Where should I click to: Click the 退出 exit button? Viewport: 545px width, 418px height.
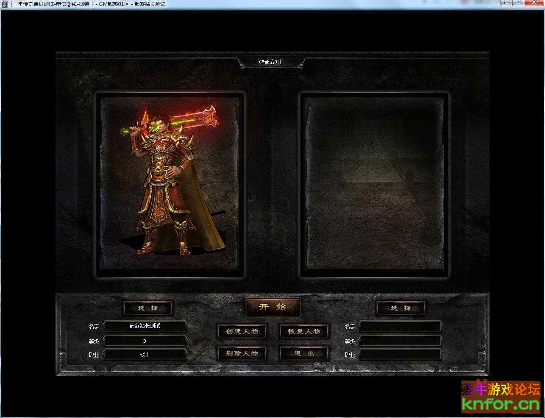pos(304,353)
